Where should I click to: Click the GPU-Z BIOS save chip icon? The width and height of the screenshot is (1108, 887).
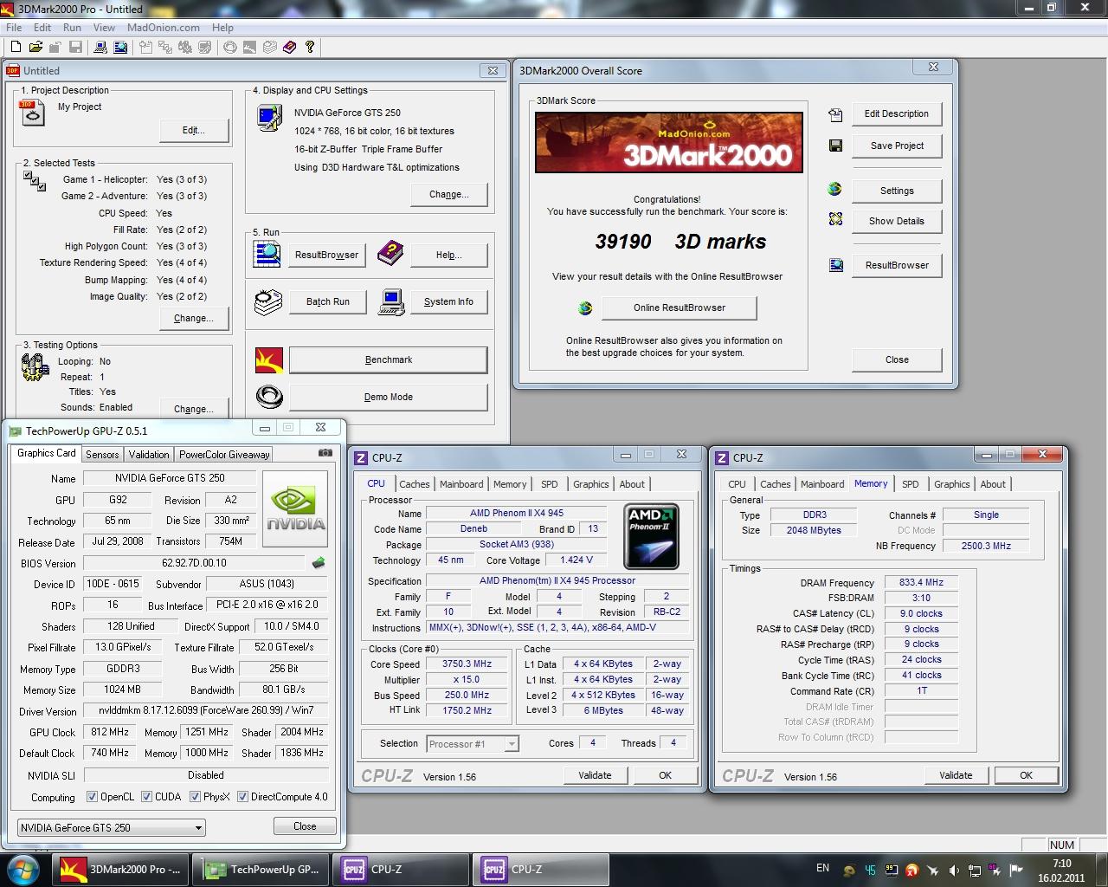[319, 562]
